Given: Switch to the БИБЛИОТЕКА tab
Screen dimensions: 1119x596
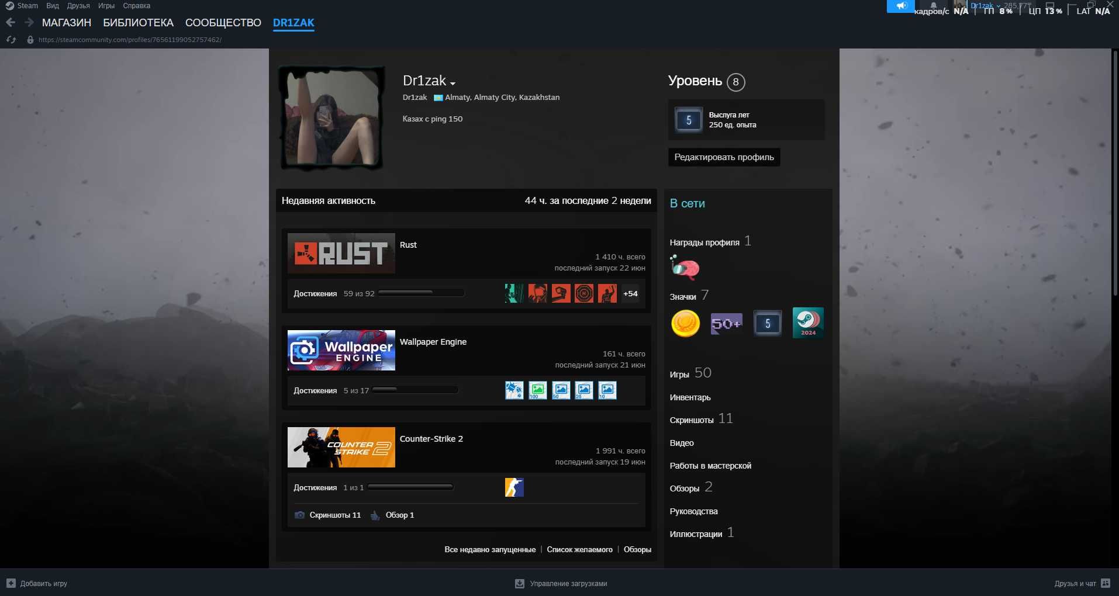Looking at the screenshot, I should coord(138,23).
